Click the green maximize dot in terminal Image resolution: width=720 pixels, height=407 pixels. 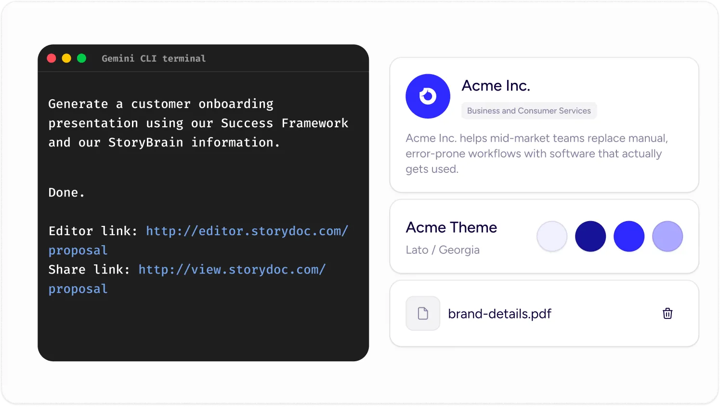click(82, 58)
